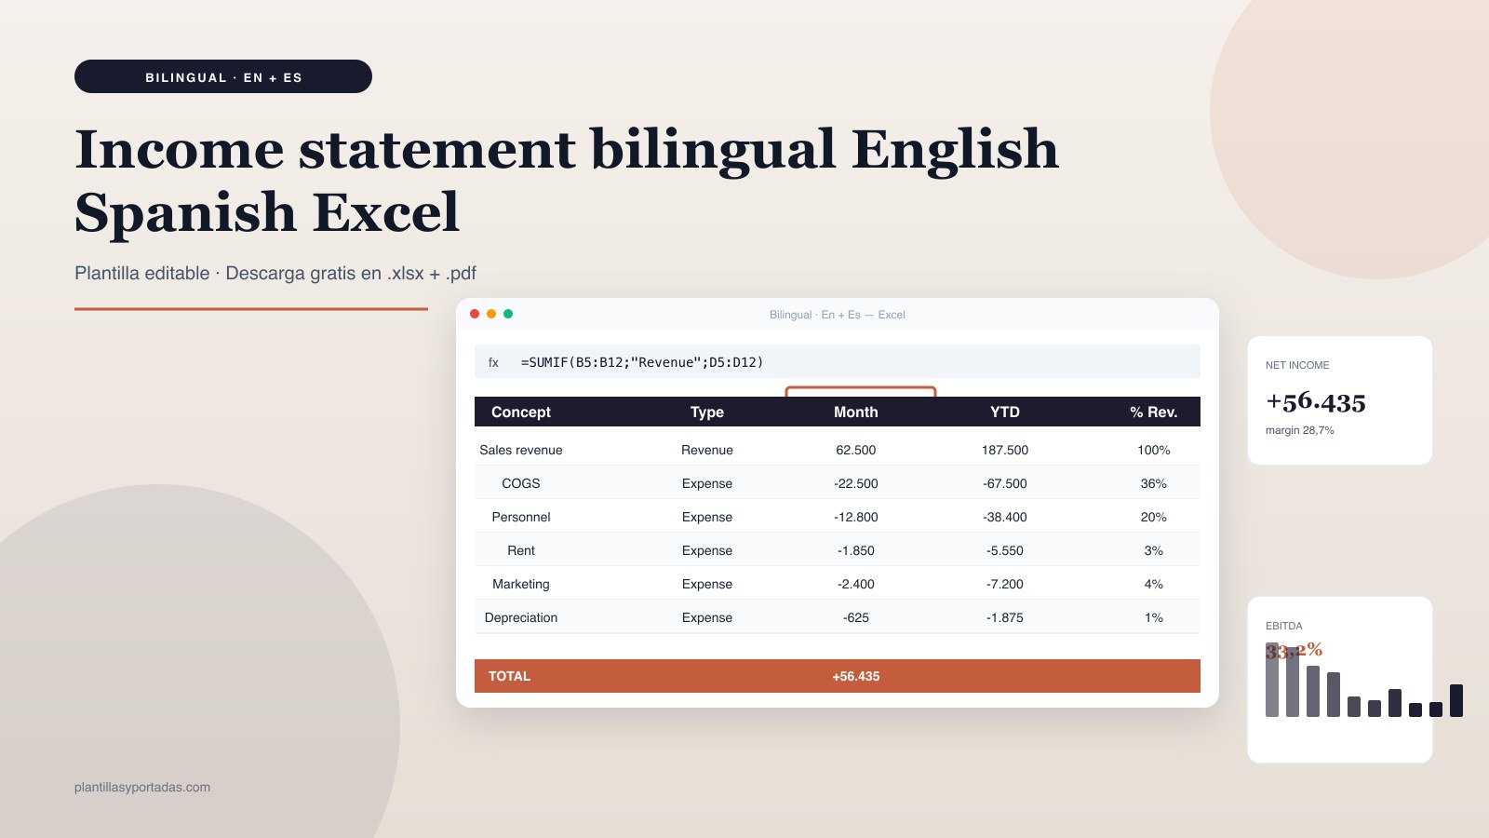Click the BILINGUAL · EN + ES badge
Screen dimensions: 1489x838
[223, 76]
